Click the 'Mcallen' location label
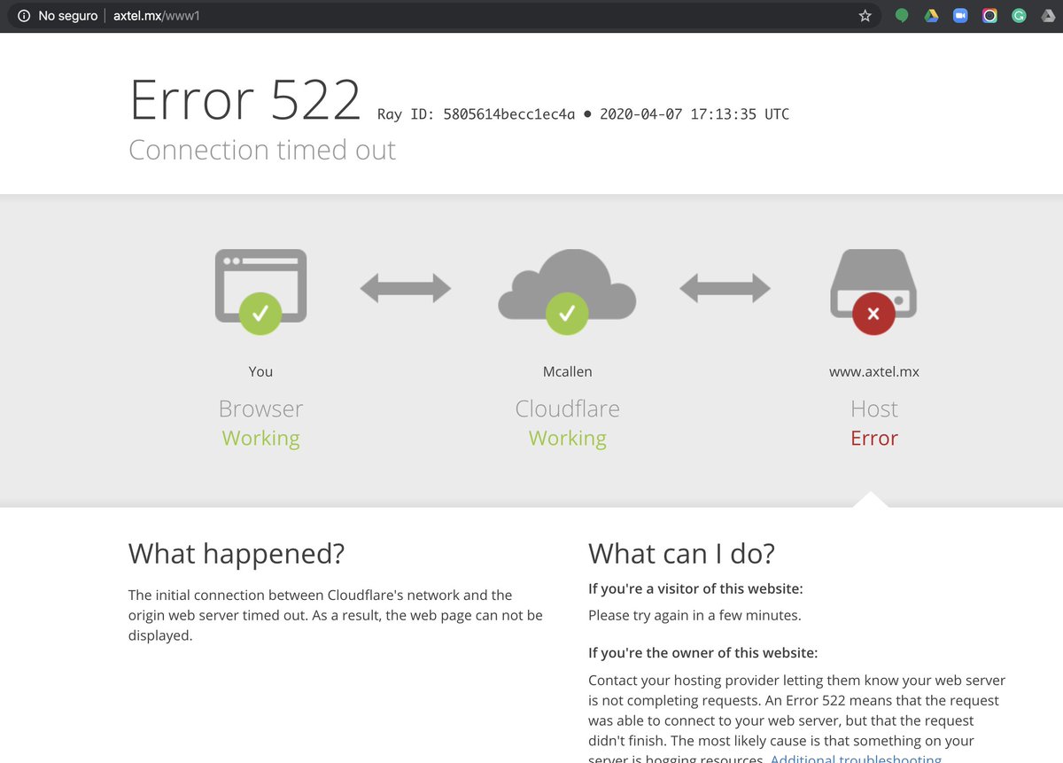This screenshot has width=1063, height=763. [568, 371]
